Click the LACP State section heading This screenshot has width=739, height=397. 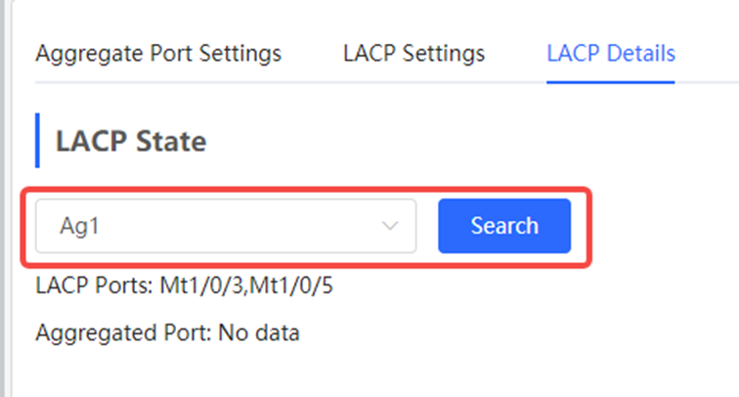[131, 141]
